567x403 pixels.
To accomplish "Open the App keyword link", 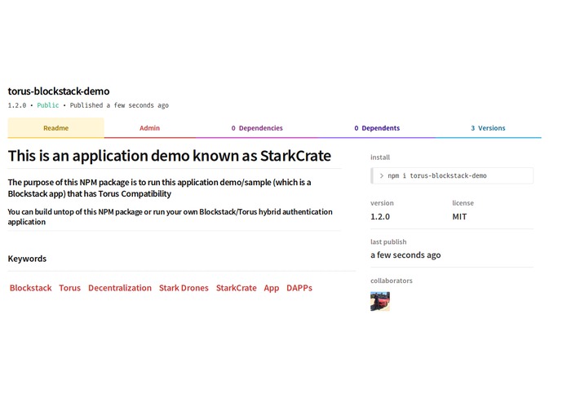I will [272, 289].
